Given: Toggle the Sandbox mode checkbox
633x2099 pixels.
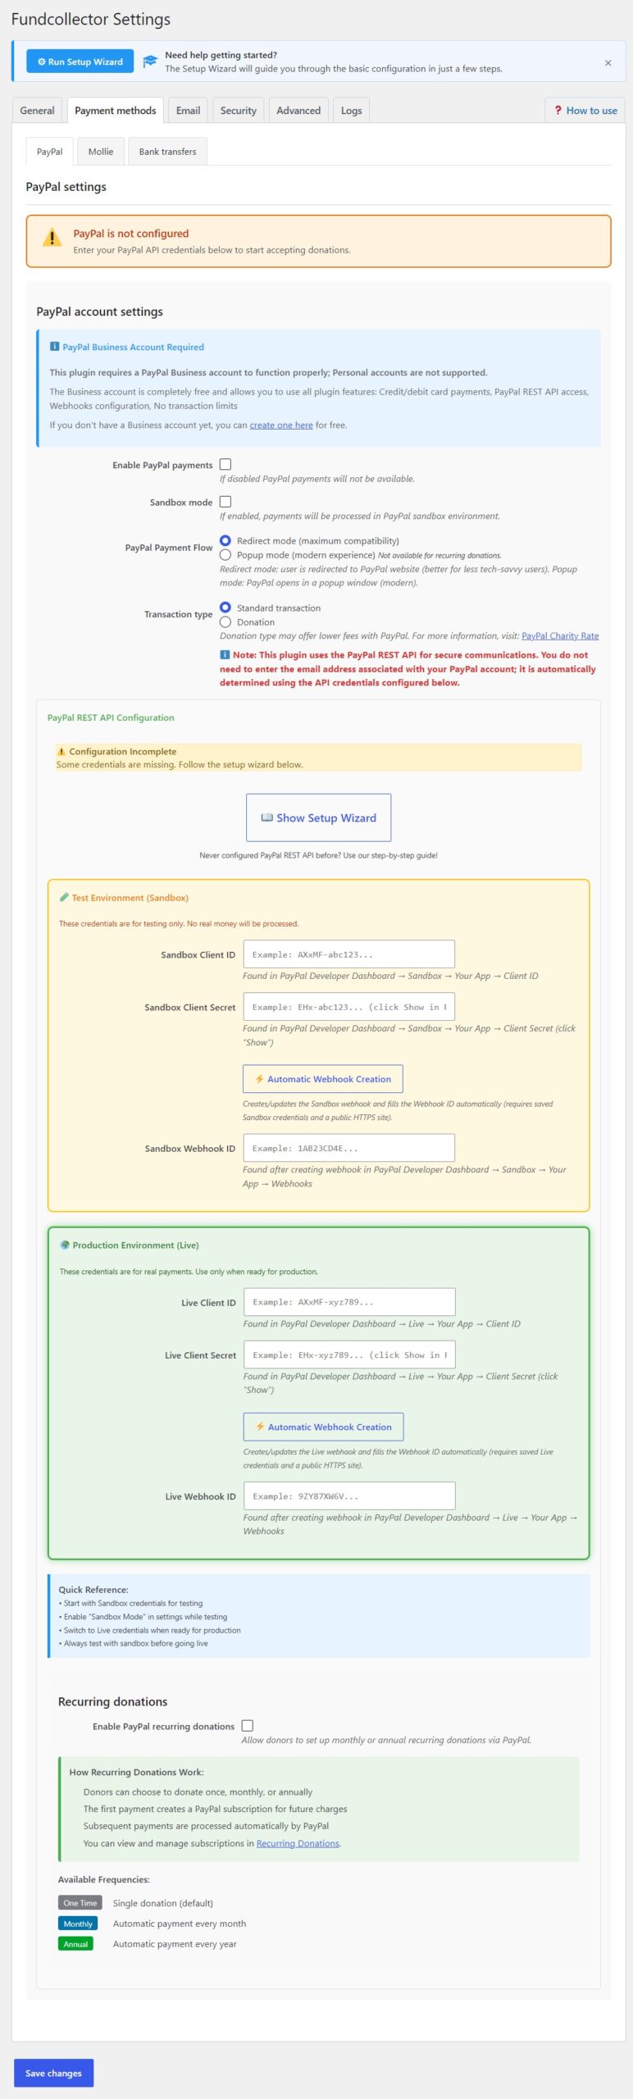Looking at the screenshot, I should [225, 501].
